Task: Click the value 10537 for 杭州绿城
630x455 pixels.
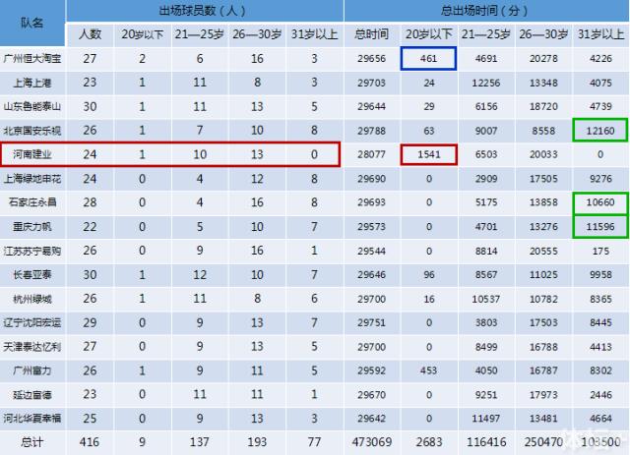Action: (x=485, y=299)
